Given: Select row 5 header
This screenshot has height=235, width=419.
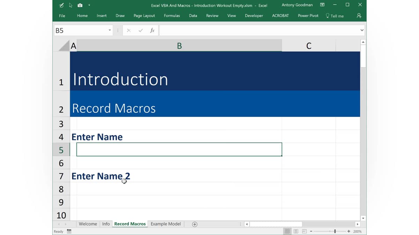Looking at the screenshot, I should tap(61, 150).
